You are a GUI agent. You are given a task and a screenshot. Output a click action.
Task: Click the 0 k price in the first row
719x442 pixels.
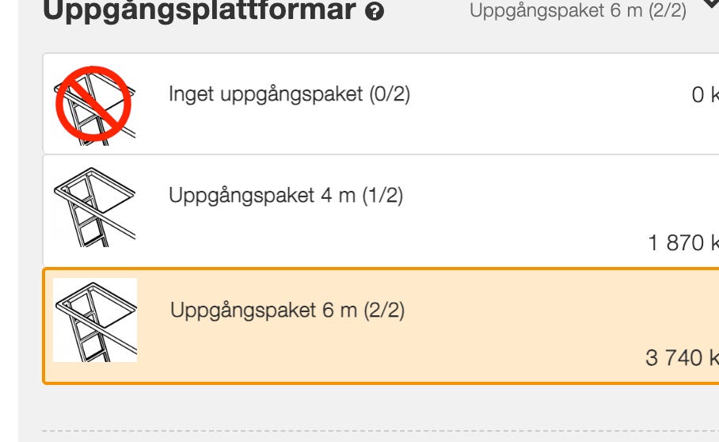tap(705, 96)
